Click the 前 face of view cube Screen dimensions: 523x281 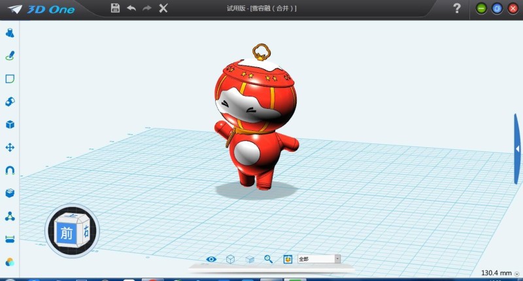(x=67, y=233)
